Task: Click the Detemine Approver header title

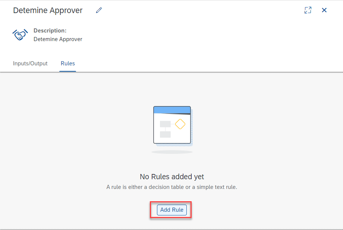Action: point(48,10)
